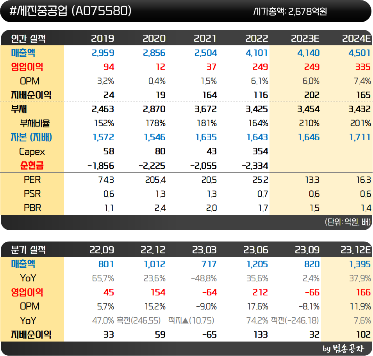Select equity value 1,711
The width and height of the screenshot is (373, 356).
click(360, 137)
